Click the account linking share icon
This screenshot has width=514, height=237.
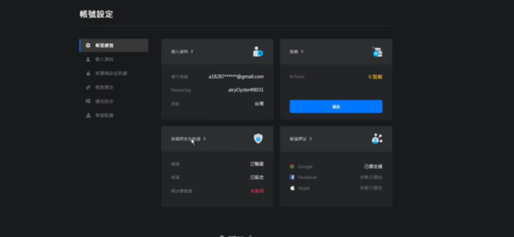click(x=376, y=139)
